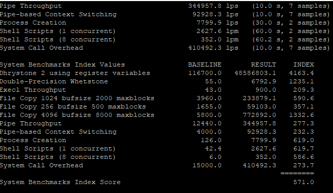333x193 pixels.
Task: Click the Dhrystone result 48586803.1
Action: point(255,73)
